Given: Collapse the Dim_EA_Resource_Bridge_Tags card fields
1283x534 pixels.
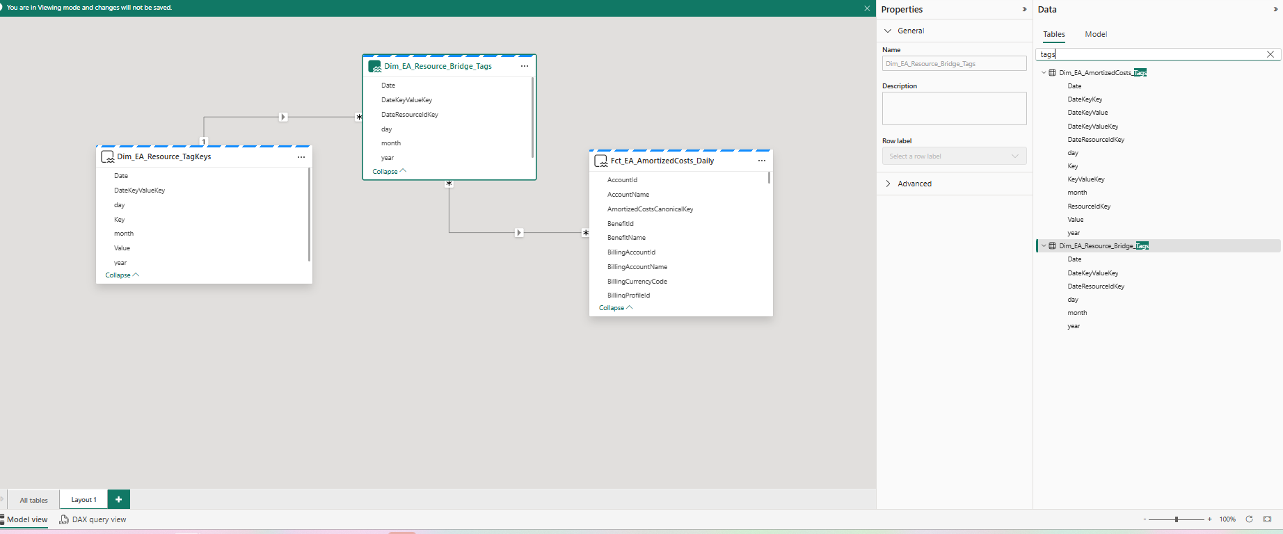Looking at the screenshot, I should pyautogui.click(x=389, y=172).
